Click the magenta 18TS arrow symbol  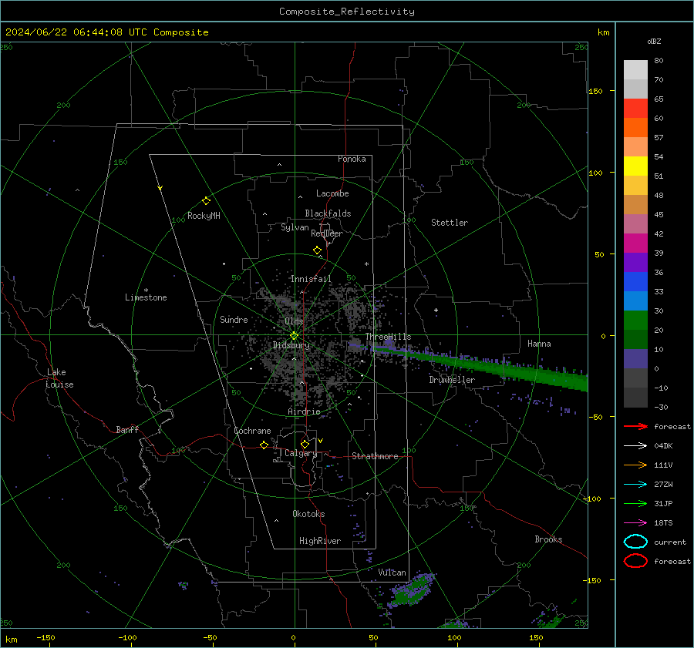tap(635, 523)
